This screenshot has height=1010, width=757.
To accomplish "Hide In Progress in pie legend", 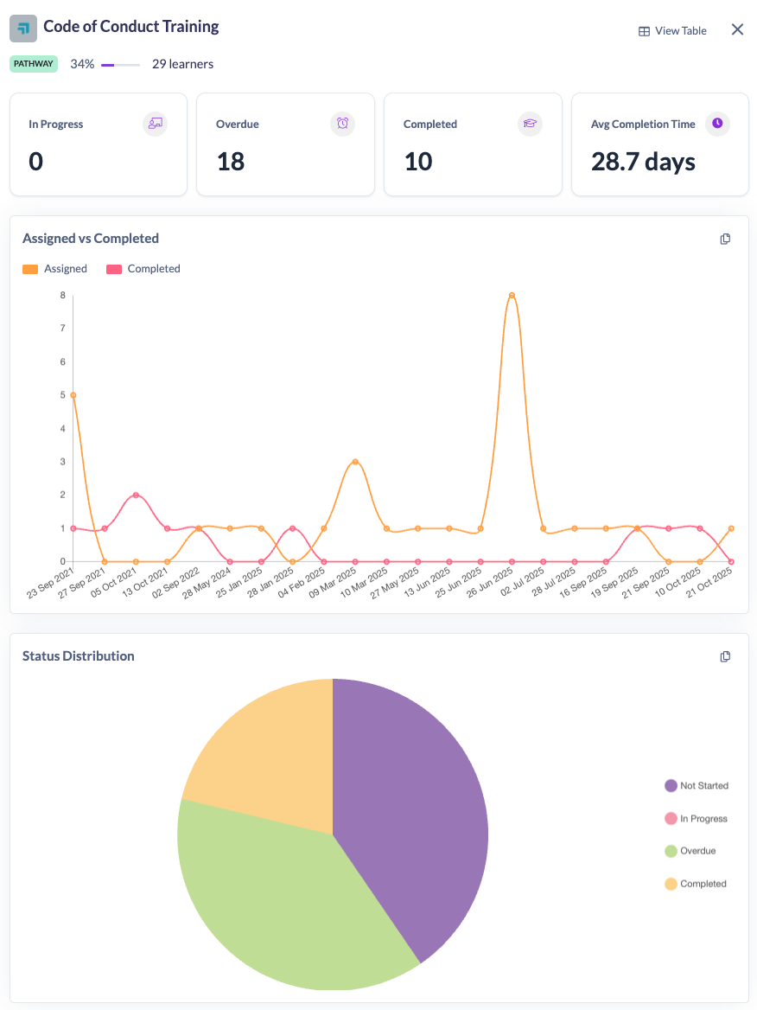I will tap(697, 819).
